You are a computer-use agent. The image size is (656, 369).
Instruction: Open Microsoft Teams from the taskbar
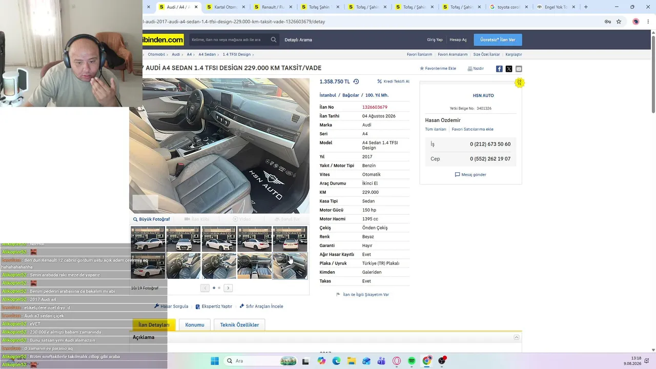(381, 361)
